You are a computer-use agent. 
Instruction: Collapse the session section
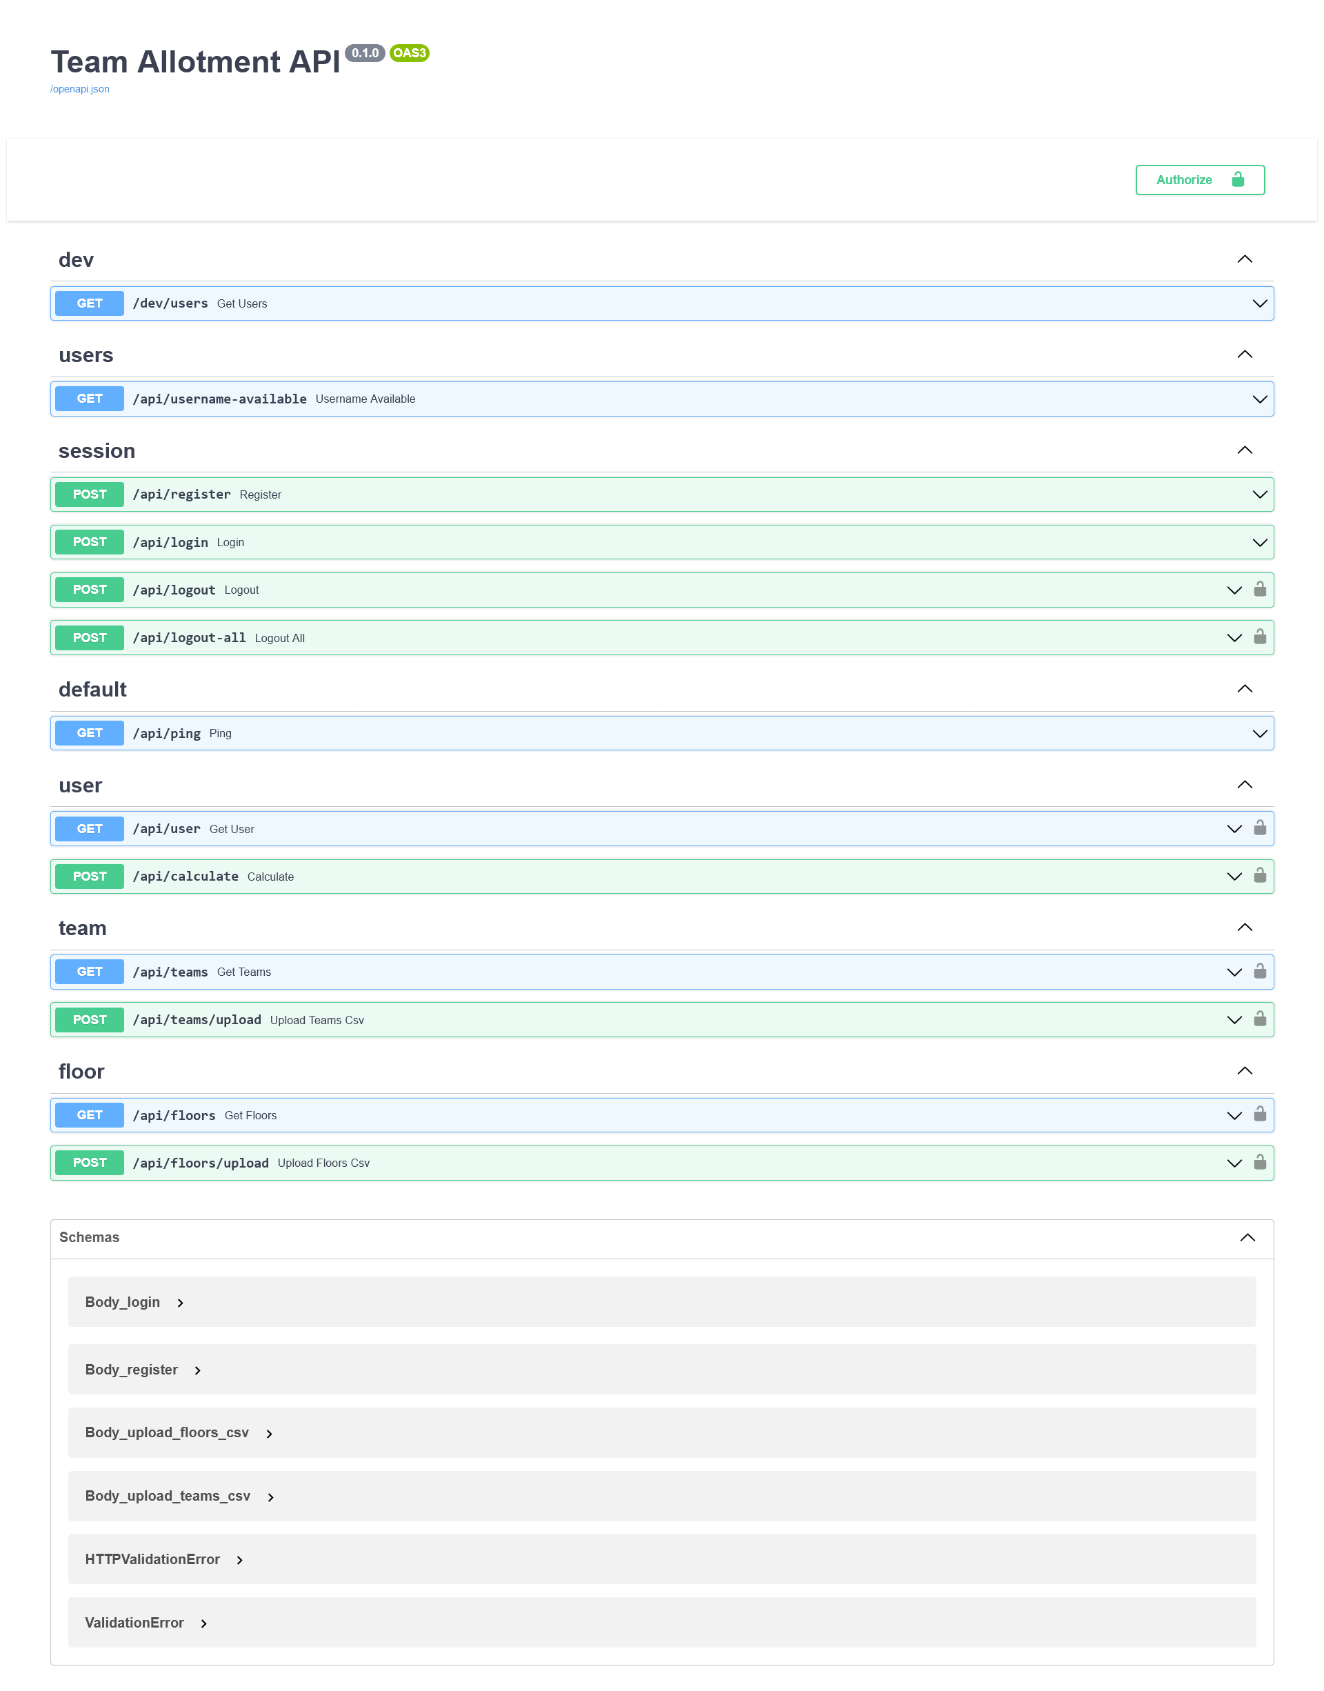coord(1244,450)
